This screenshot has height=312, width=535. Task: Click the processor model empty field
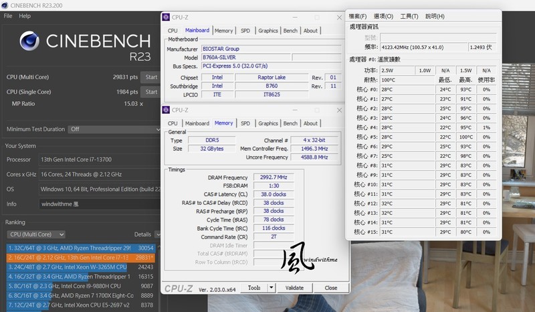click(x=438, y=37)
